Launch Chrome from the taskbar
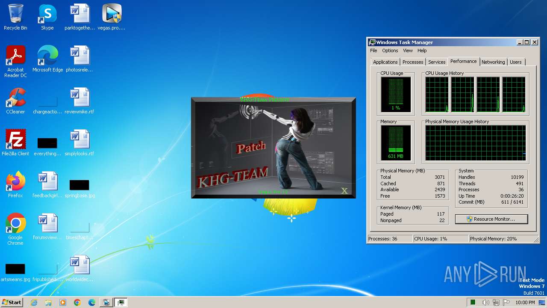Image resolution: width=547 pixels, height=308 pixels. [77, 302]
